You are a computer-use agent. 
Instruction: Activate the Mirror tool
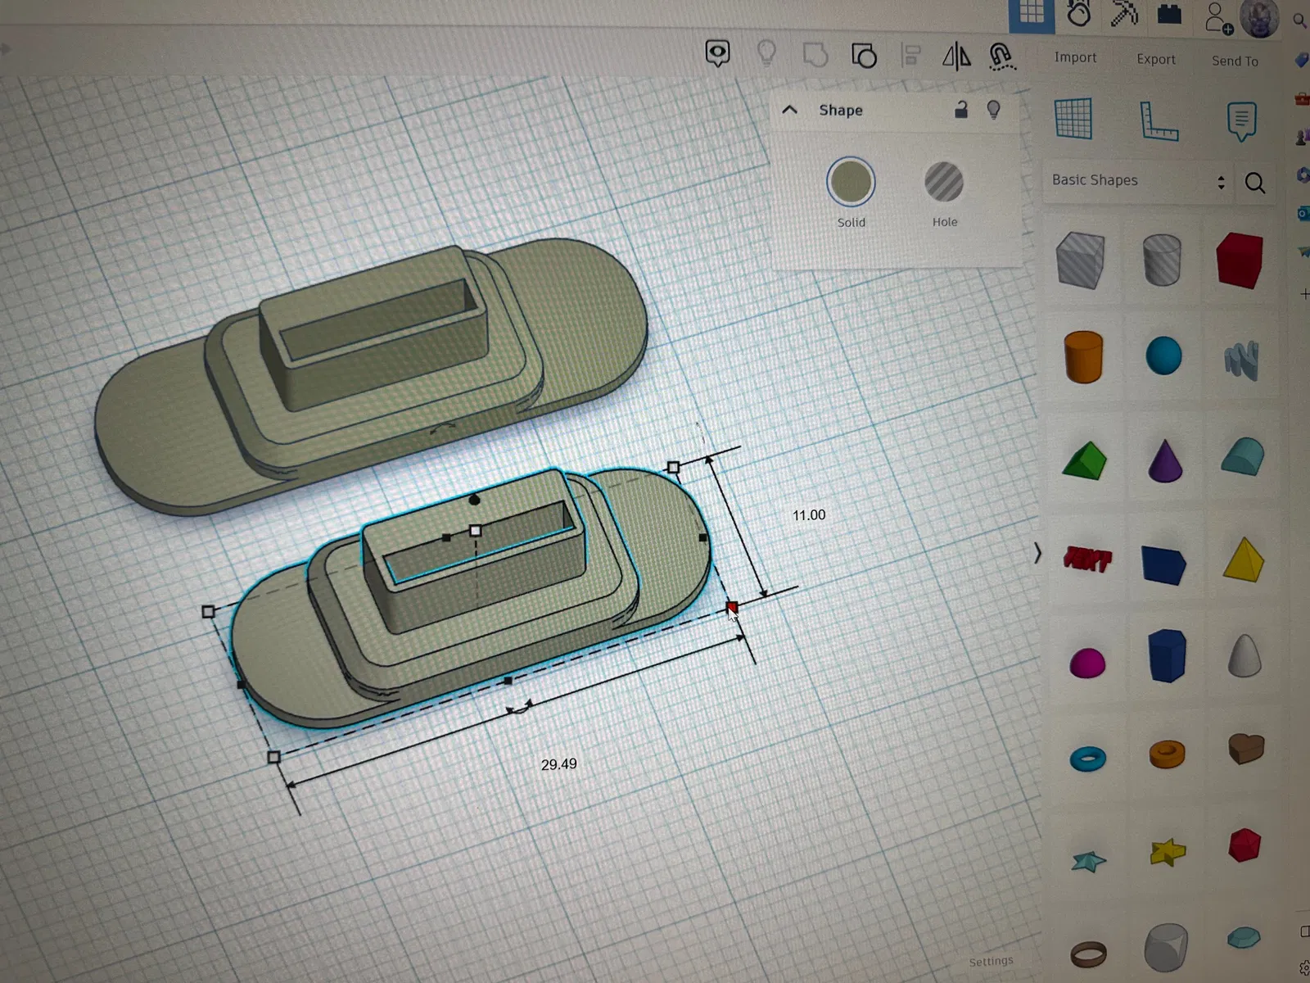point(956,56)
